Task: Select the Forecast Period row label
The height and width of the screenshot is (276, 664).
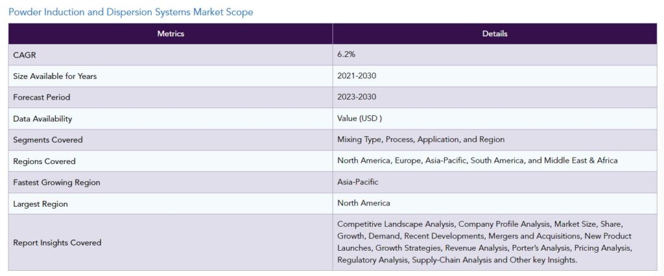Action: coord(41,98)
